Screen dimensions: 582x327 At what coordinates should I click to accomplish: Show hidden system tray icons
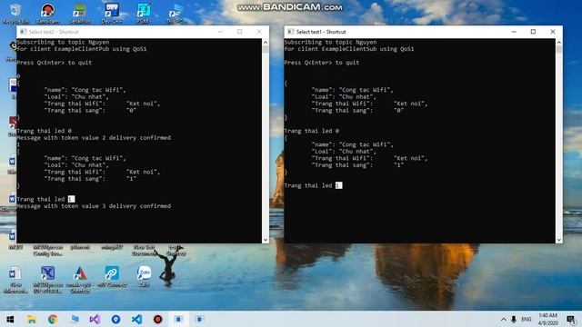click(503, 319)
